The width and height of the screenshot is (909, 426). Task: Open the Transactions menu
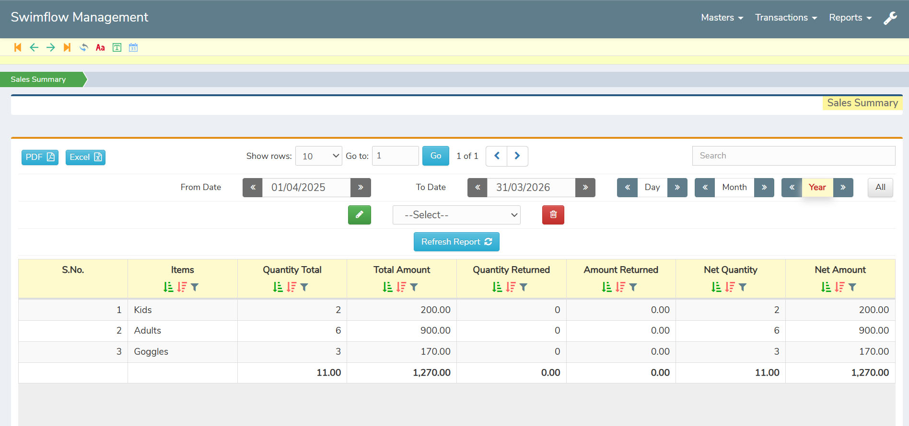tap(785, 18)
